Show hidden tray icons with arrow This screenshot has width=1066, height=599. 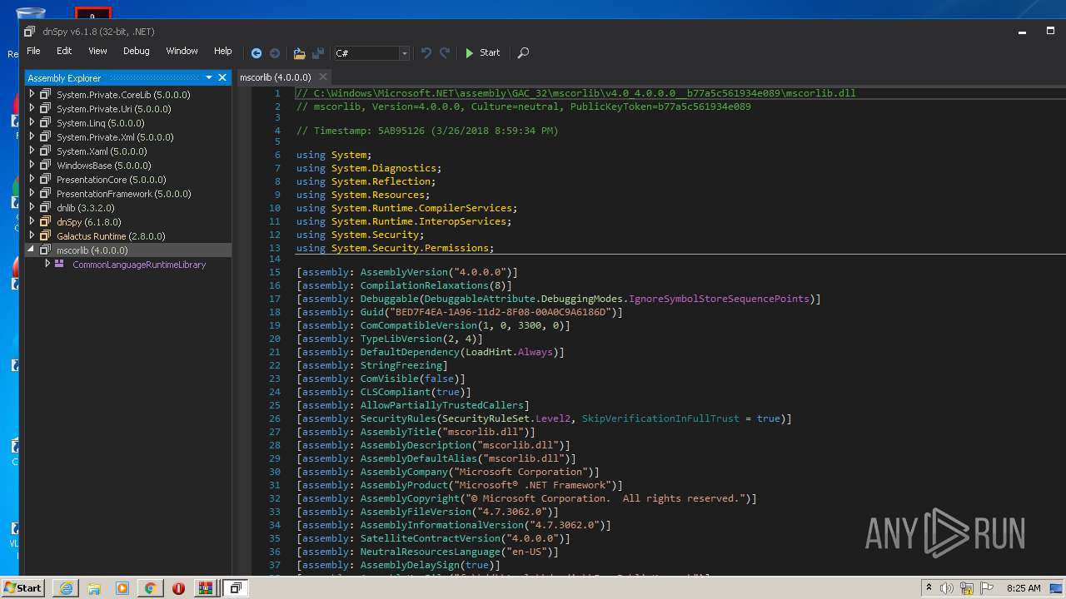point(928,588)
